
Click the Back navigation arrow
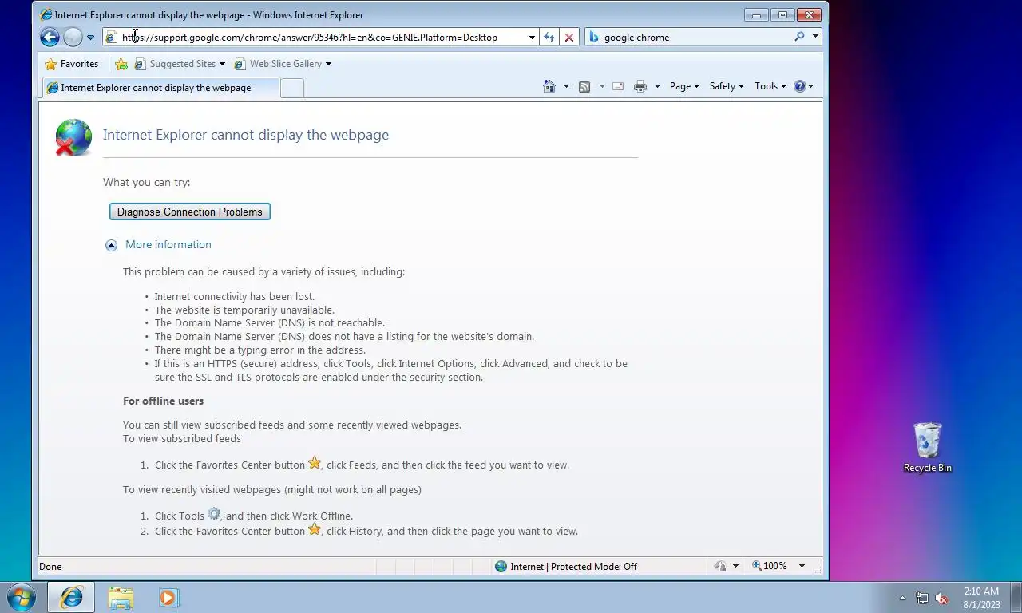(50, 37)
